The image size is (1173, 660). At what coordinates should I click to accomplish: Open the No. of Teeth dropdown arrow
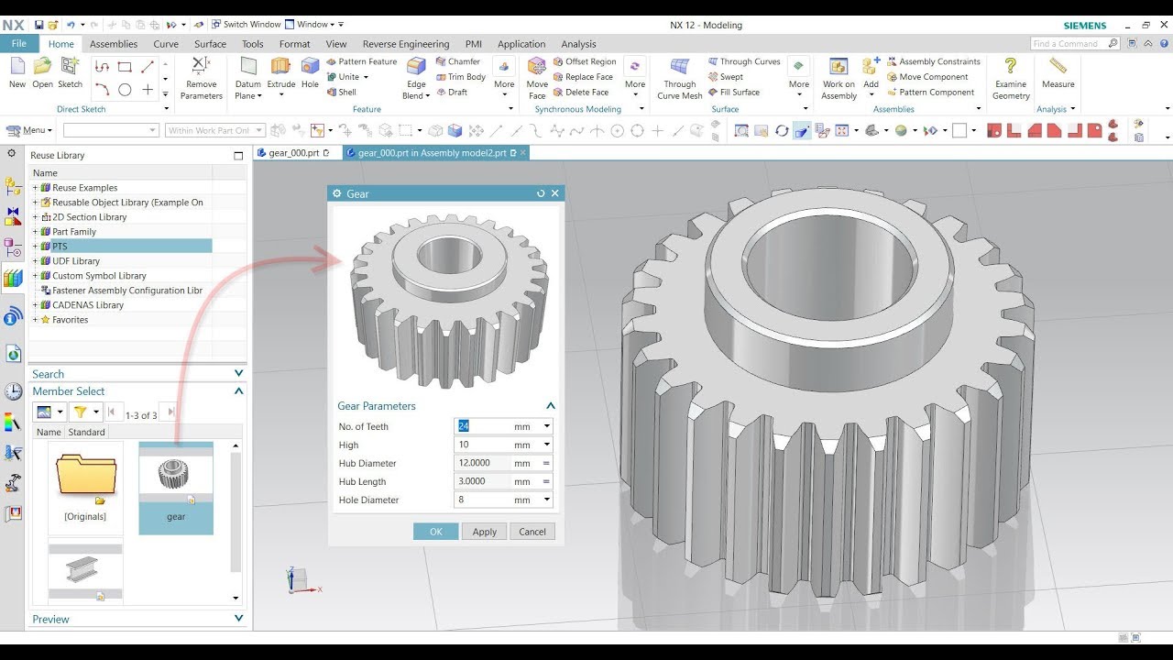547,426
